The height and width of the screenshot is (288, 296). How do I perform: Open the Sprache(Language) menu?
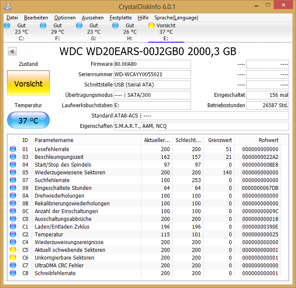click(x=176, y=18)
